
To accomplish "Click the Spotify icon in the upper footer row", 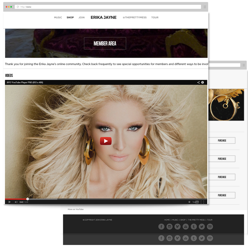I will [210, 227].
